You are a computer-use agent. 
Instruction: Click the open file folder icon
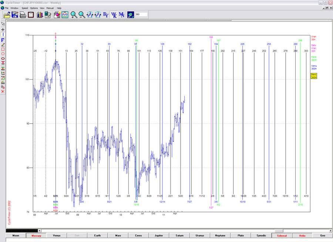point(7,15)
